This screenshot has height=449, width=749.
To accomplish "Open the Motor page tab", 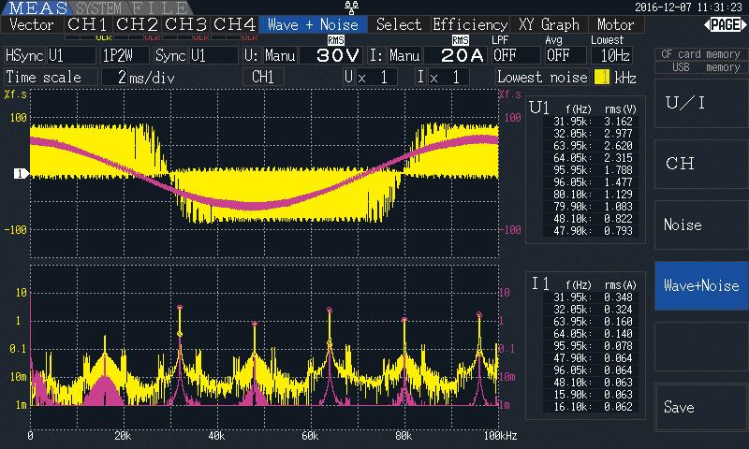I will [x=615, y=24].
